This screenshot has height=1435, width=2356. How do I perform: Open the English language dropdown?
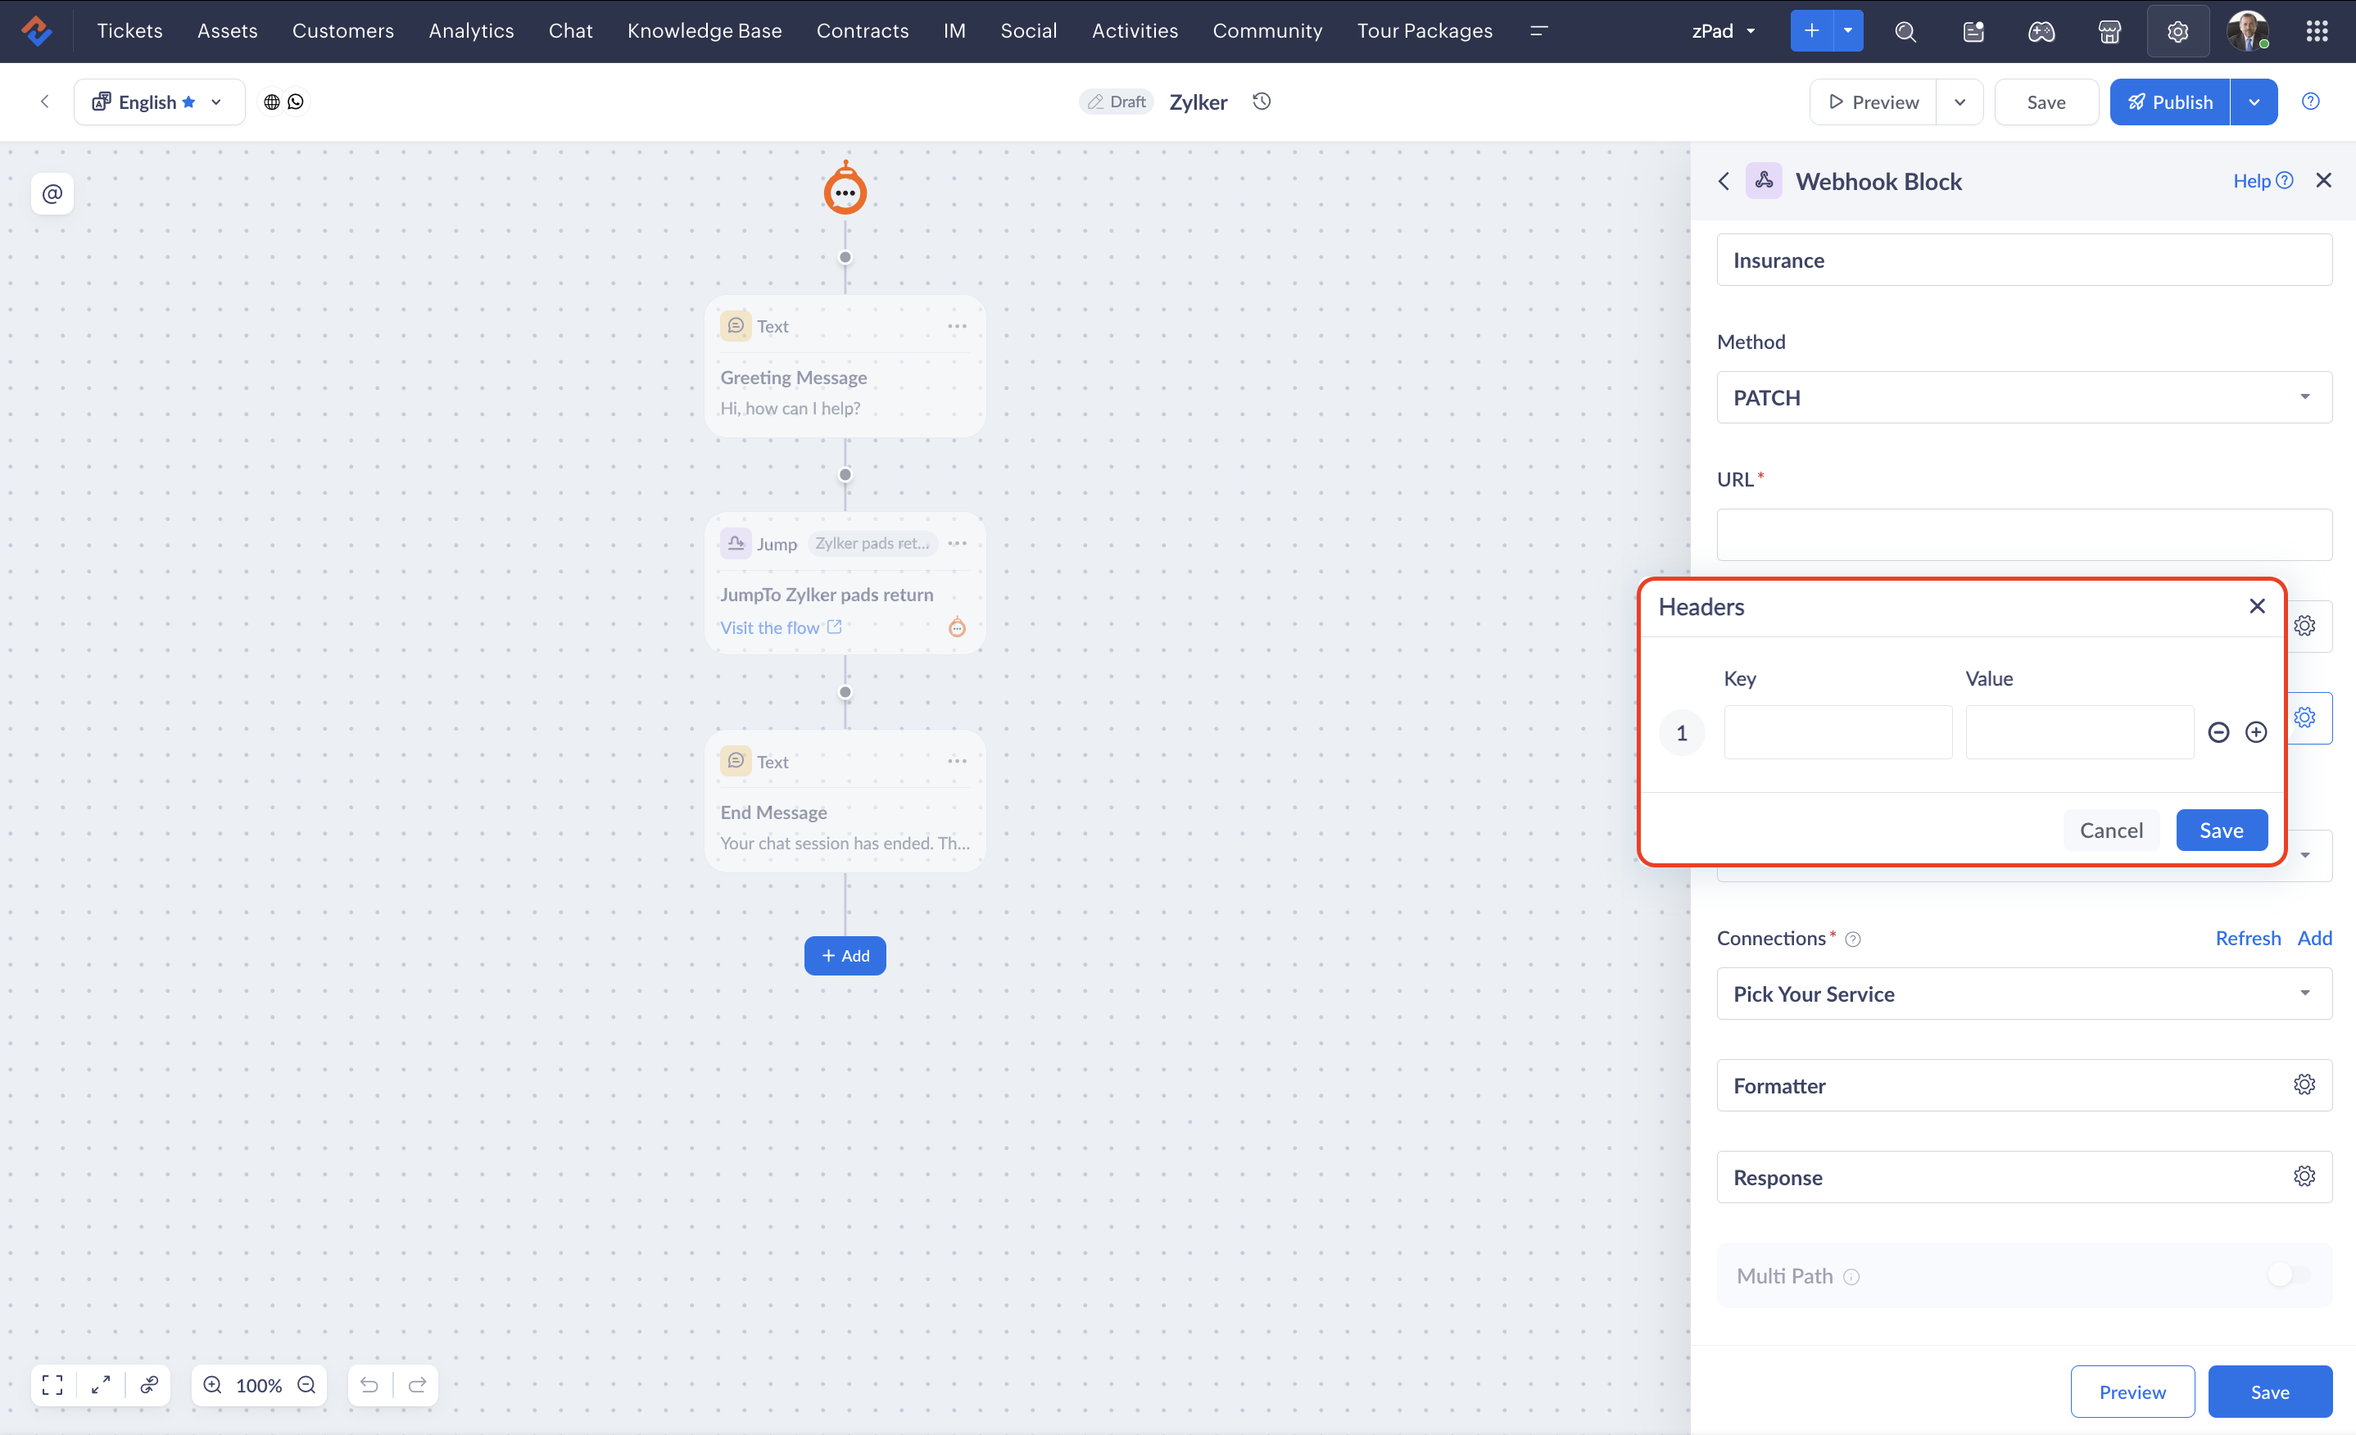pyautogui.click(x=159, y=102)
